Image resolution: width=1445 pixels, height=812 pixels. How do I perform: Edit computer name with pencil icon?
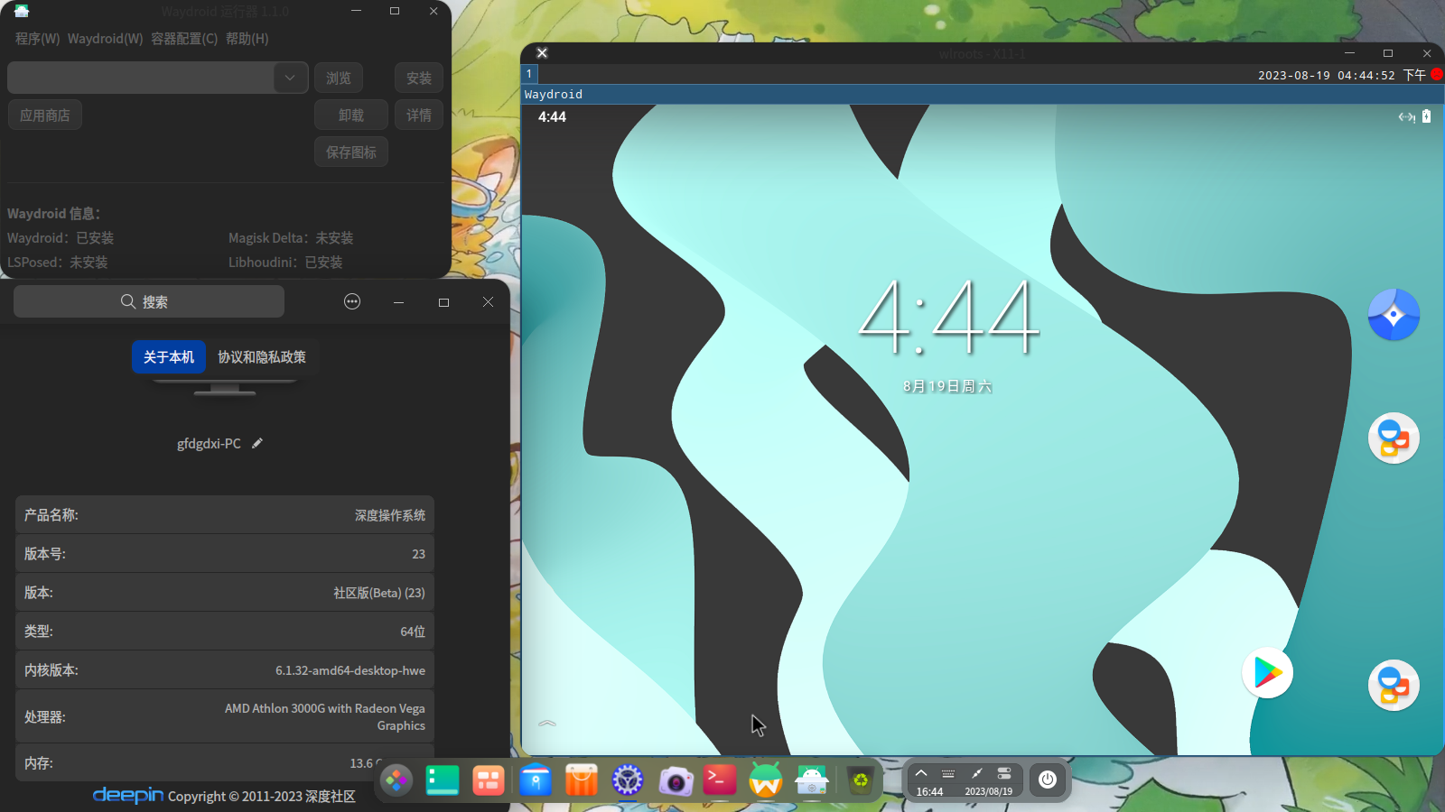257,443
